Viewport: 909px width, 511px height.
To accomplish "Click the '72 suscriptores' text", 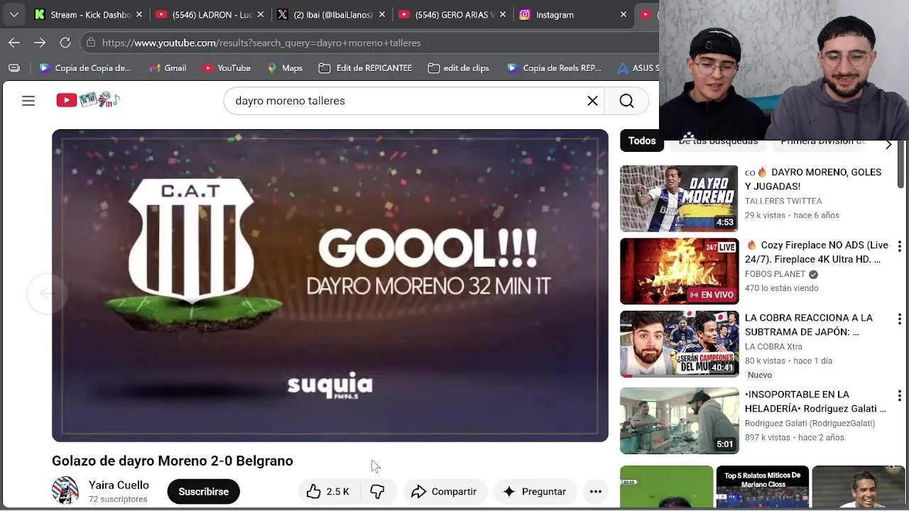I will [x=118, y=500].
